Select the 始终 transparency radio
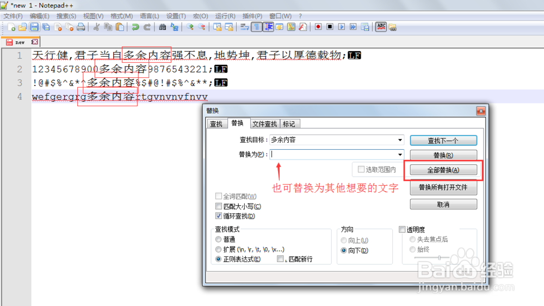Image resolution: width=544 pixels, height=306 pixels. click(x=412, y=249)
